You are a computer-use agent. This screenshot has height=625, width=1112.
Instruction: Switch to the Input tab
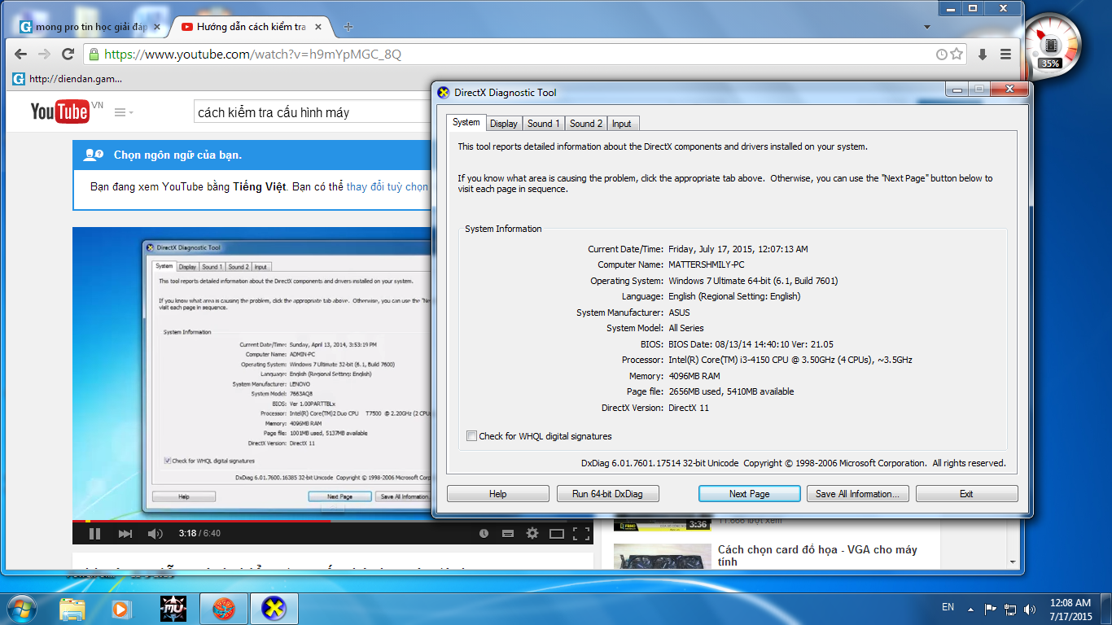coord(622,124)
